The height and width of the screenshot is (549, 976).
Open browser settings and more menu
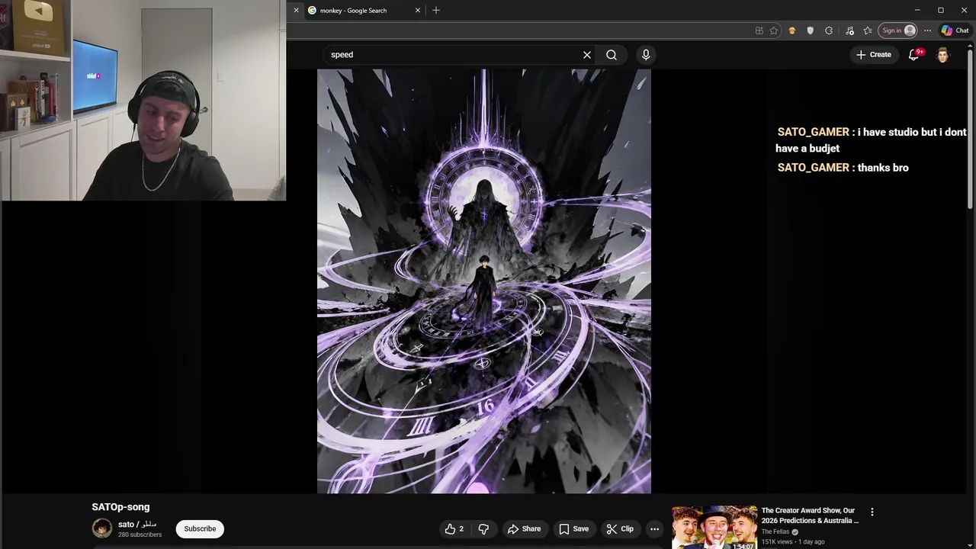[x=927, y=30]
